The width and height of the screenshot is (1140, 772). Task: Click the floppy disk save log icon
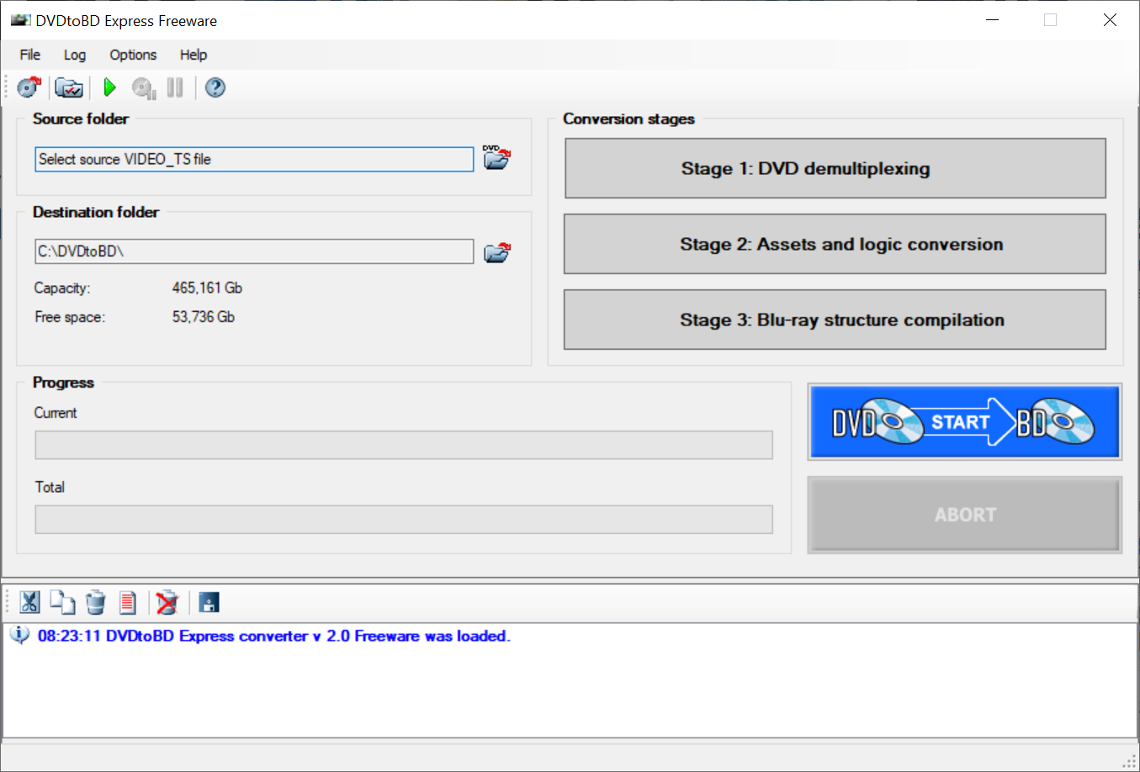(x=209, y=602)
